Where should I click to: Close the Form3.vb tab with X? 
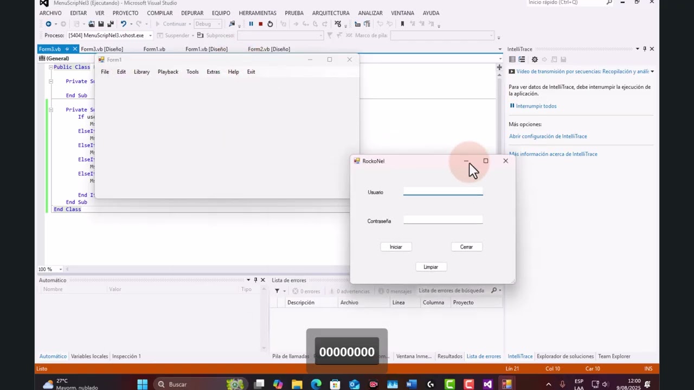point(75,49)
